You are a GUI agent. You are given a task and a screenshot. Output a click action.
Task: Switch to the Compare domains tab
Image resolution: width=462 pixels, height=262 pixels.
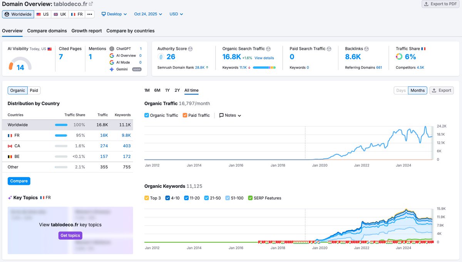pos(47,31)
